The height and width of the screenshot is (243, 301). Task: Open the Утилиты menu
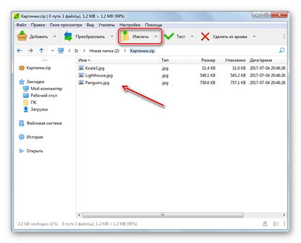(107, 25)
